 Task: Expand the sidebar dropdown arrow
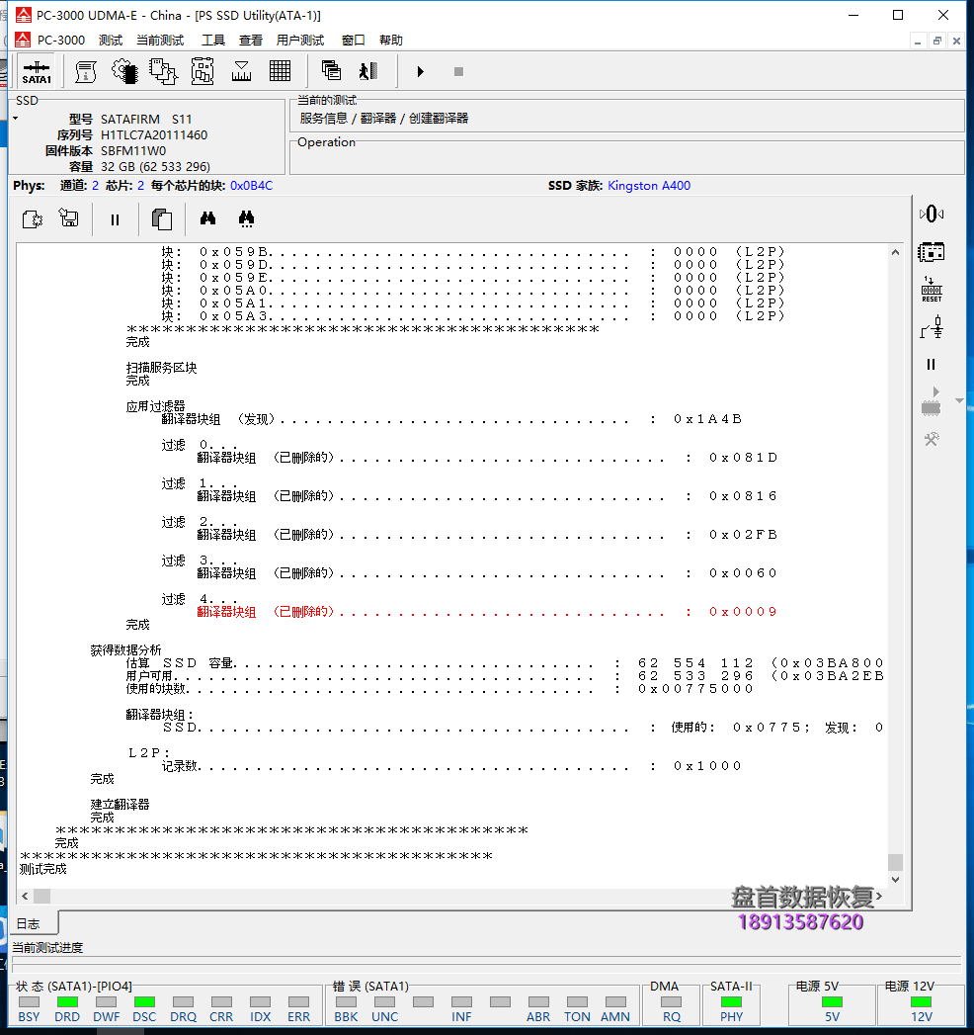tap(959, 401)
